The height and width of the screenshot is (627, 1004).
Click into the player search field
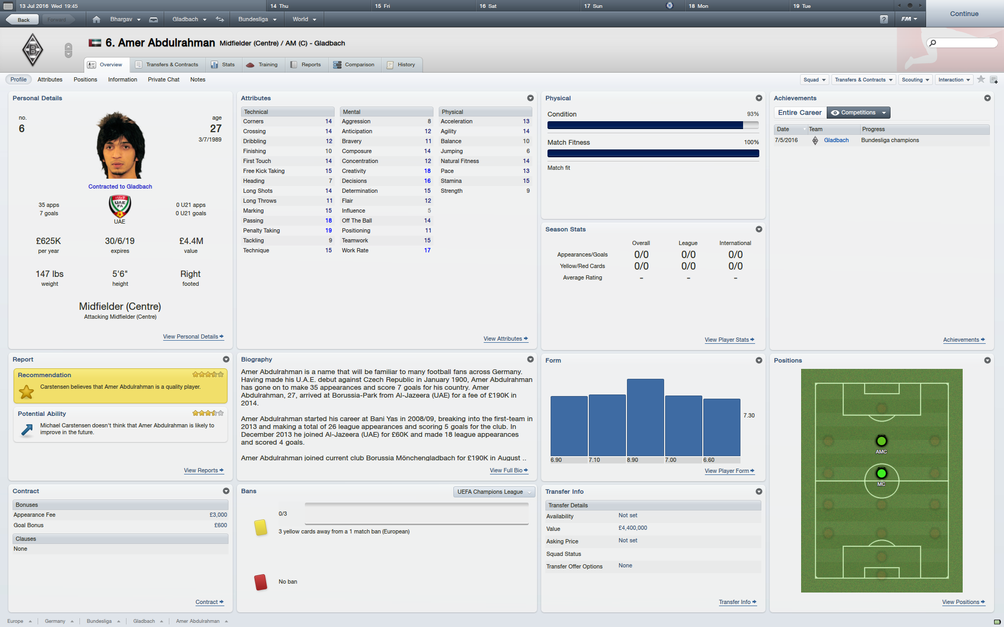point(962,43)
